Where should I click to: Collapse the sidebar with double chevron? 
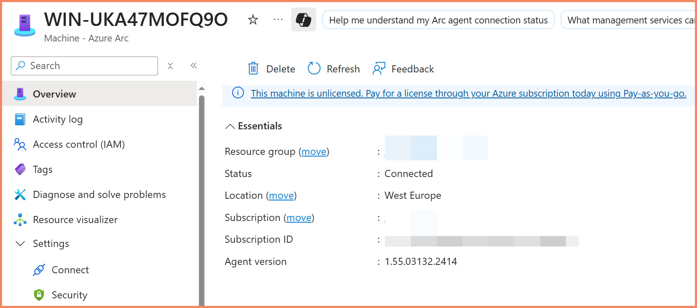194,65
